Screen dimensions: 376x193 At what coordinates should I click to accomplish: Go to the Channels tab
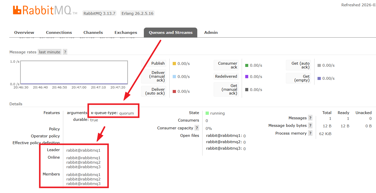[x=93, y=33]
